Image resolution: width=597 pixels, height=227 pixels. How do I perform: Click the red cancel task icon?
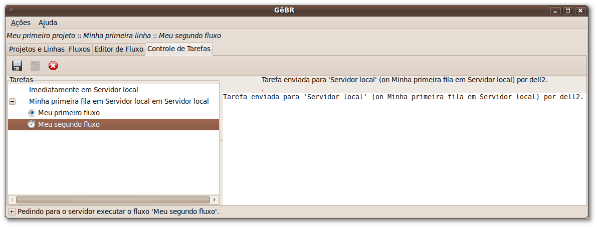(53, 66)
